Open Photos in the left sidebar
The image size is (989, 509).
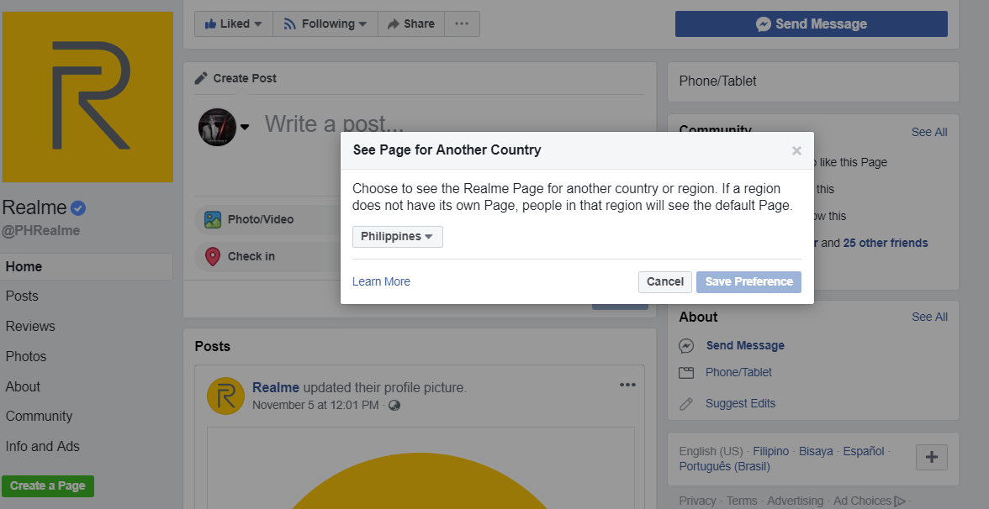26,356
